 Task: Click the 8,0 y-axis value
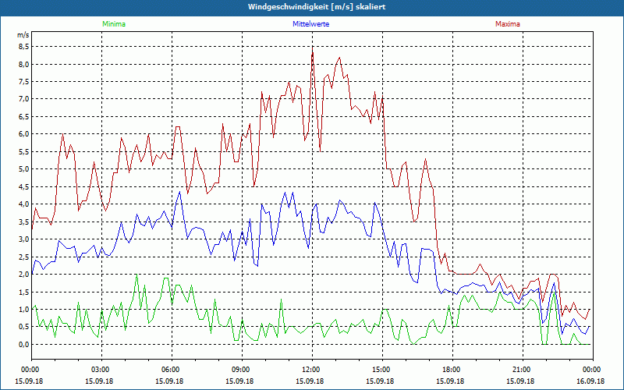click(x=24, y=64)
